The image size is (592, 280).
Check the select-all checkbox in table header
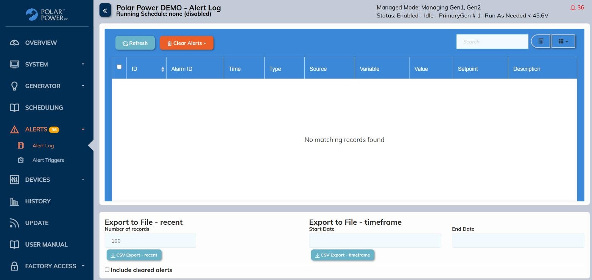119,67
